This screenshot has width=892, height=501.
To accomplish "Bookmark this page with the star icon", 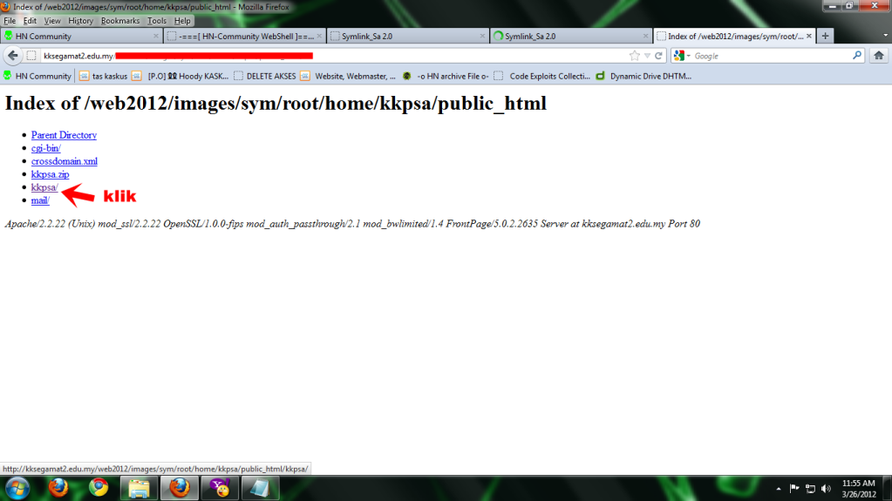I will 635,56.
